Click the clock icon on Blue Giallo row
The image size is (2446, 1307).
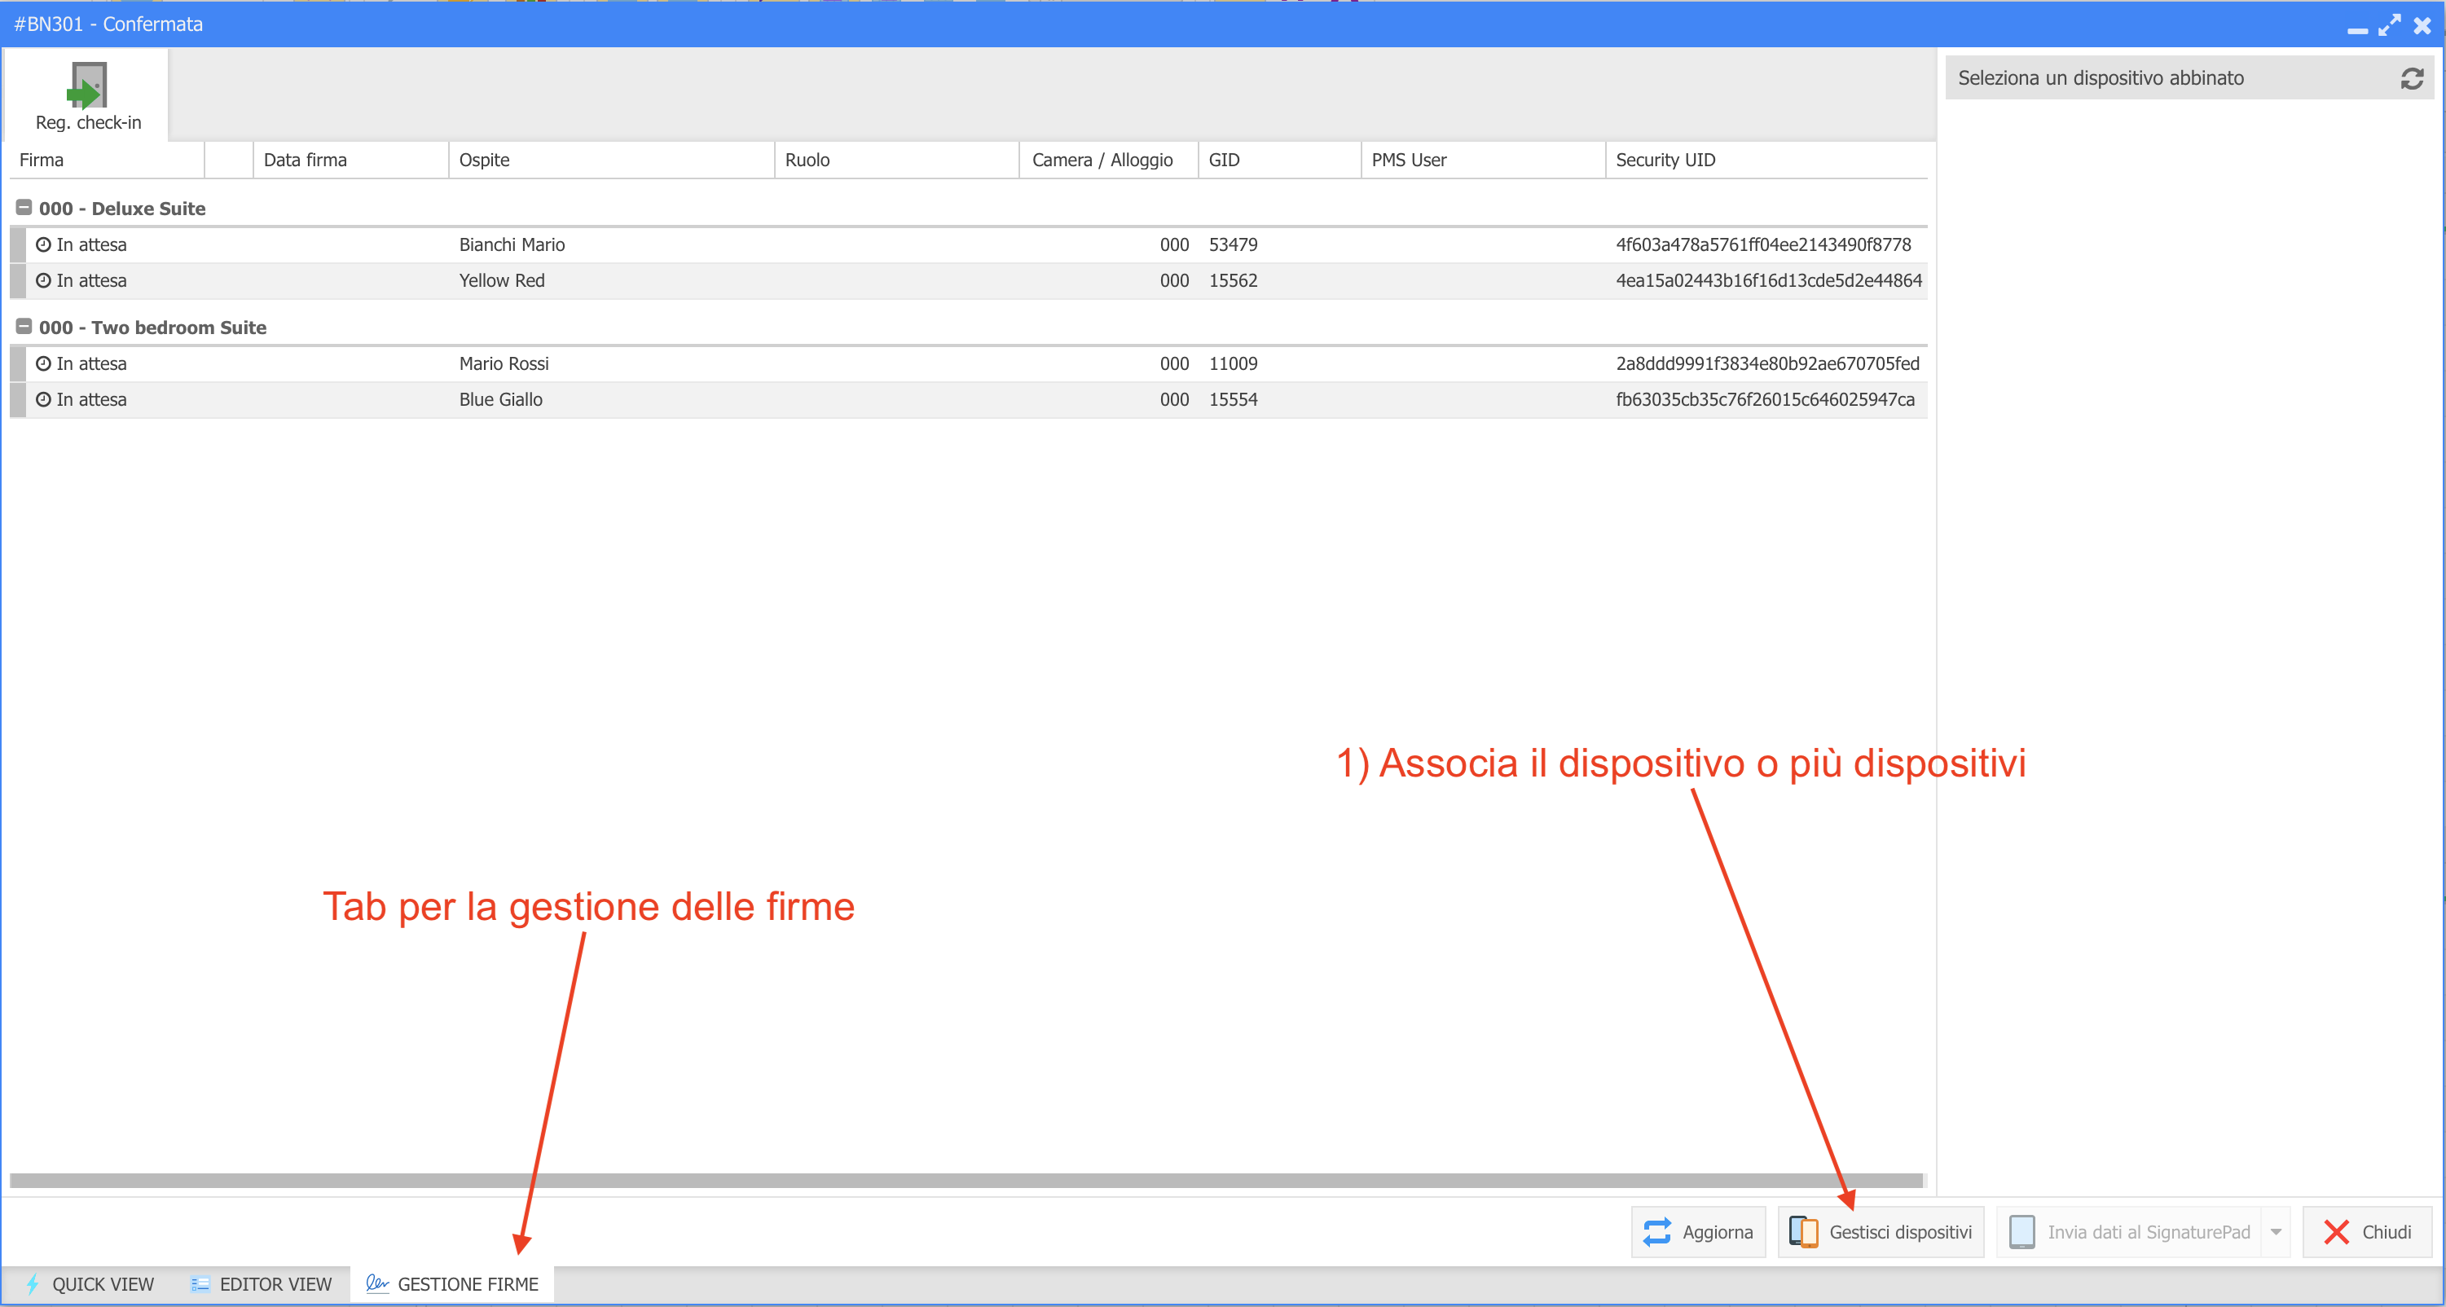point(44,399)
